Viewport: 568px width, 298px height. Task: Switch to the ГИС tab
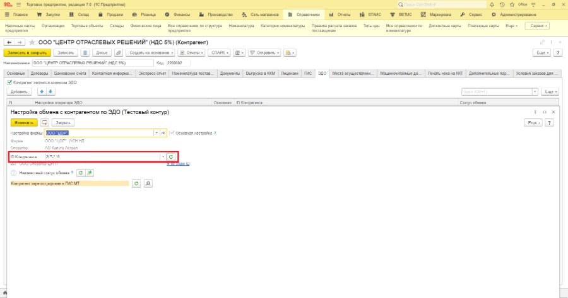coord(308,74)
